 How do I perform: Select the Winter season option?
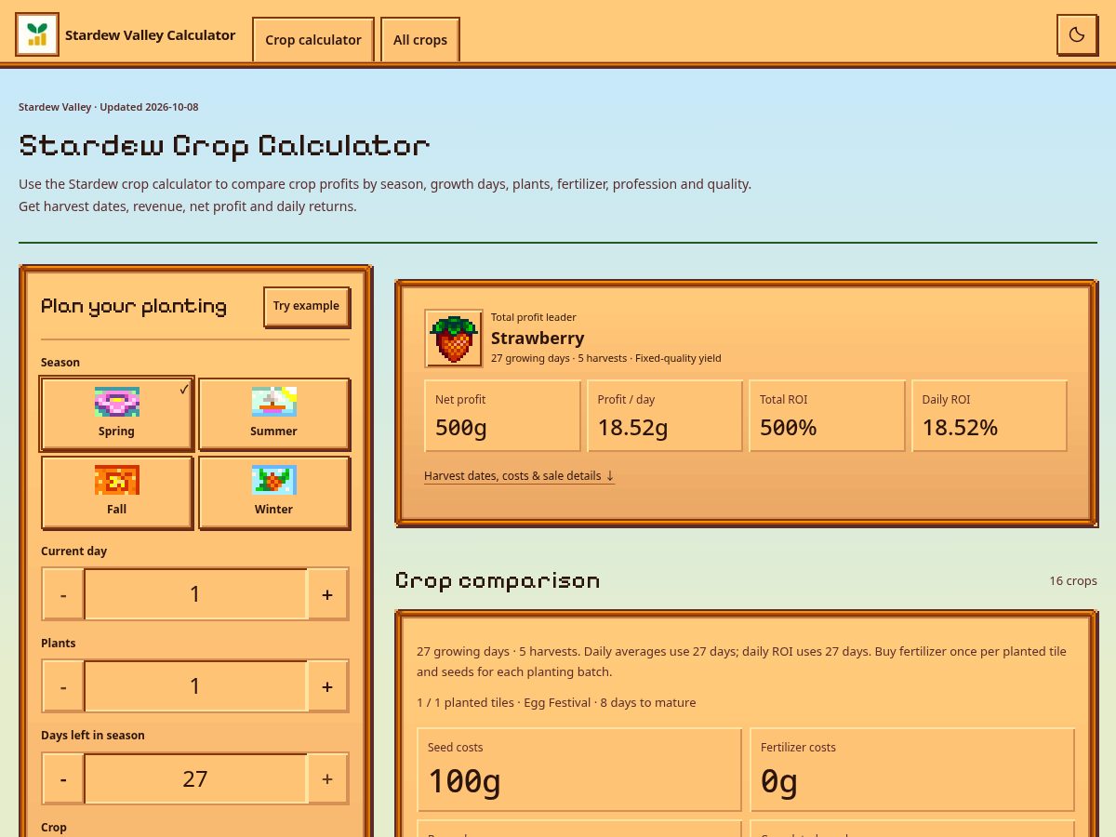tap(273, 493)
